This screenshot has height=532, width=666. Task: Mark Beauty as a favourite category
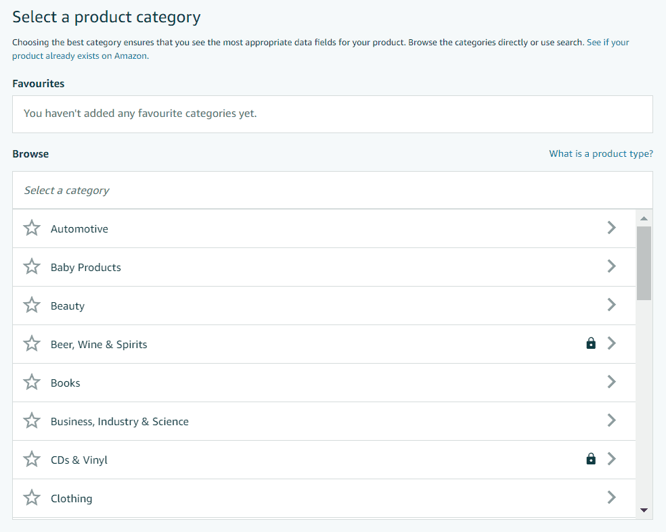tap(31, 305)
